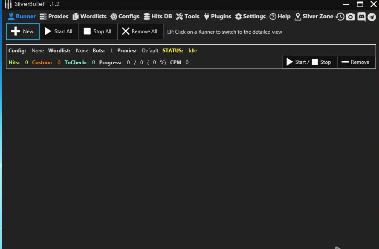
Task: Click the Proxies: Default value
Action: [150, 51]
